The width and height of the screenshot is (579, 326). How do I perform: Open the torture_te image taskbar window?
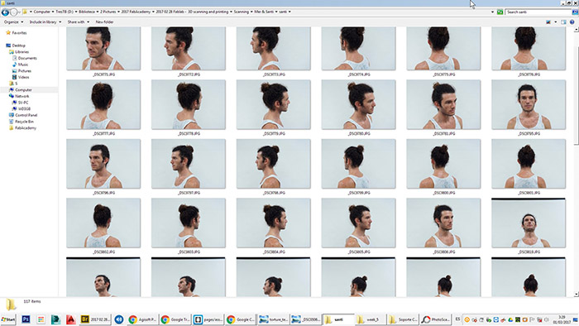point(273,319)
